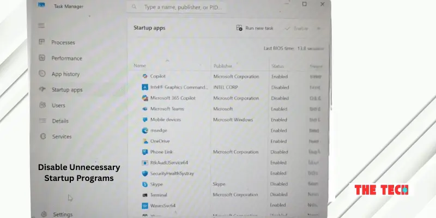The image size is (436, 218).
Task: Click Run new task button
Action: click(x=255, y=28)
